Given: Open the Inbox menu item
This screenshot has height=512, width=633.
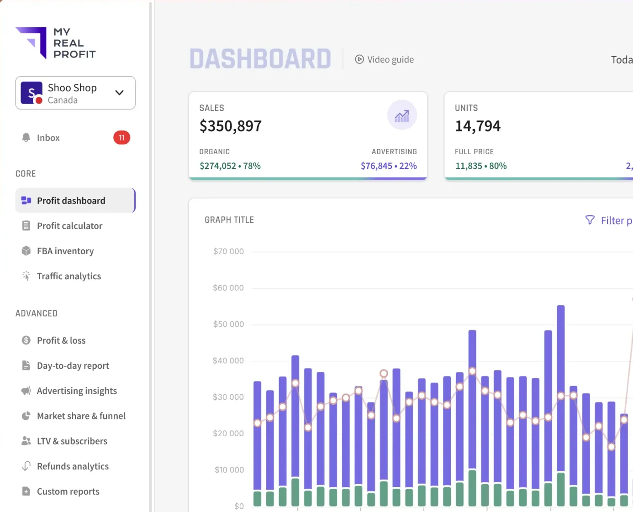Looking at the screenshot, I should click(x=75, y=137).
